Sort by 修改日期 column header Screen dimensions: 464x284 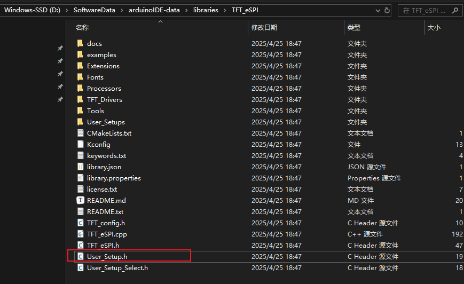(x=264, y=27)
